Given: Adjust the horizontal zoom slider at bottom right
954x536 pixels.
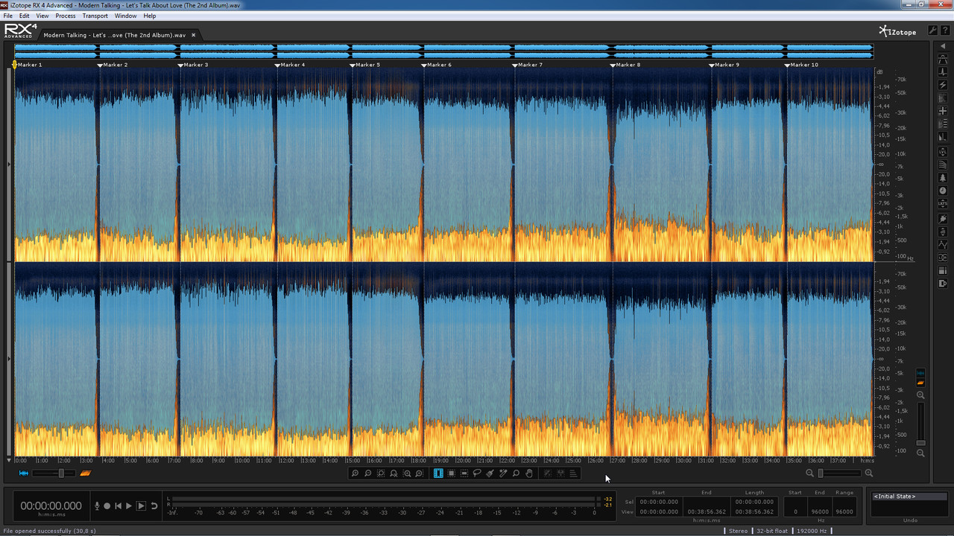Looking at the screenshot, I should [x=839, y=473].
